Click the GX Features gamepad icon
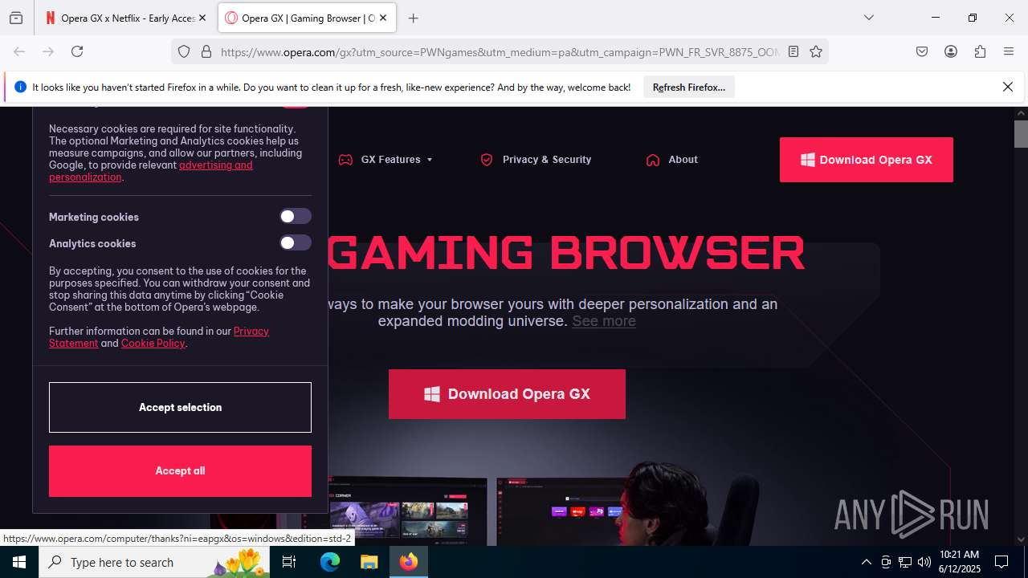Viewport: 1028px width, 578px height. (x=345, y=160)
